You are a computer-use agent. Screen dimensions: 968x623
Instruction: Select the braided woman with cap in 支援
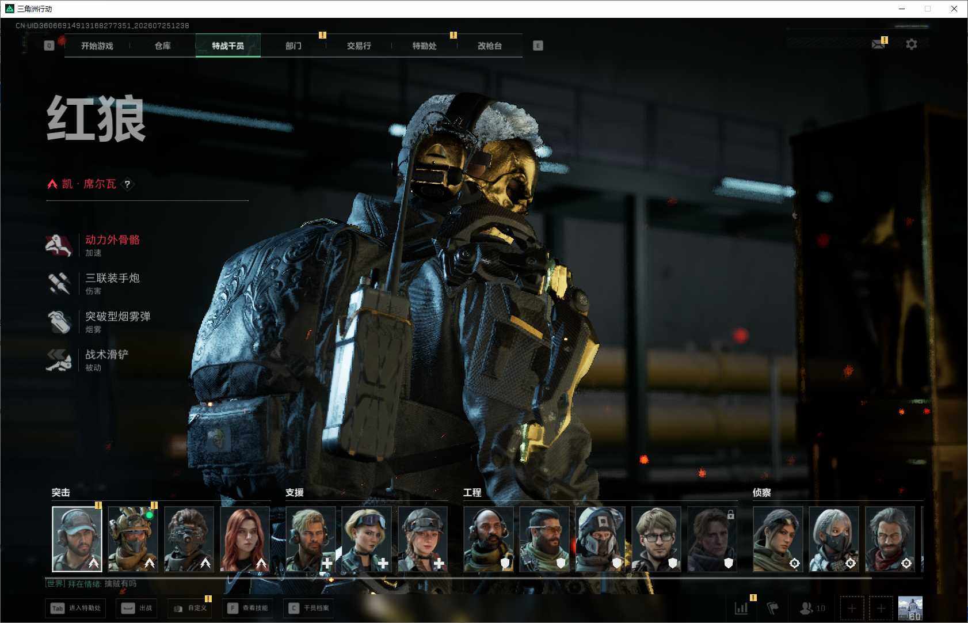422,539
